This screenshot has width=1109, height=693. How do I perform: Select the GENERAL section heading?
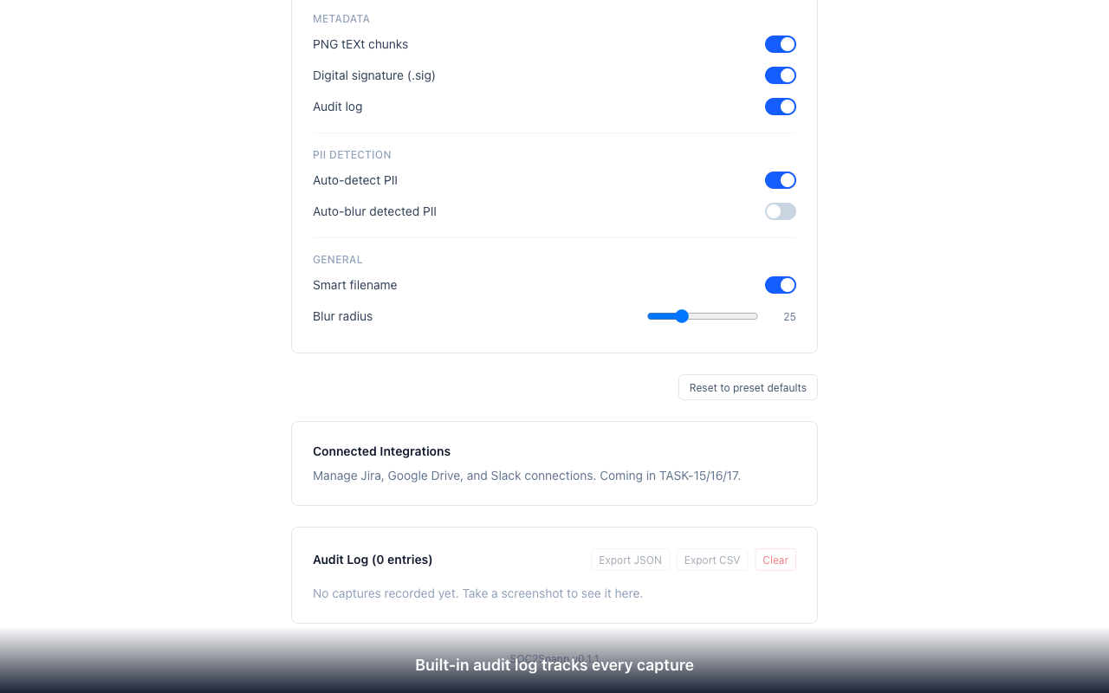337,259
